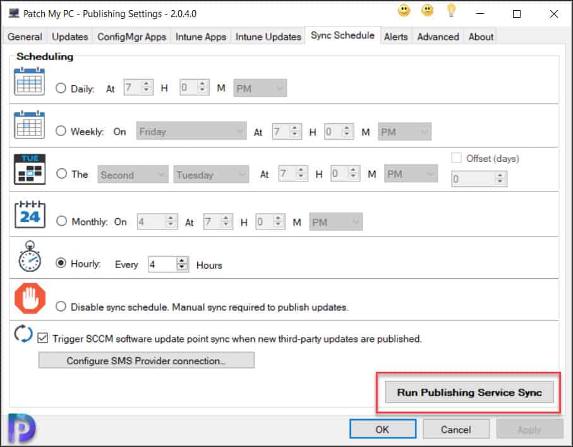Click the lightbulb idea icon
The image size is (573, 447).
point(452,10)
